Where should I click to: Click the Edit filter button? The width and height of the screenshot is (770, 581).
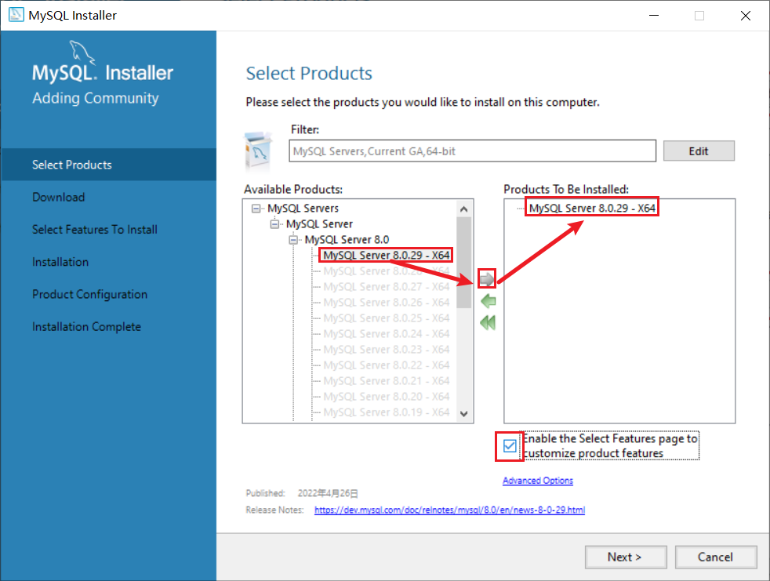coord(699,151)
